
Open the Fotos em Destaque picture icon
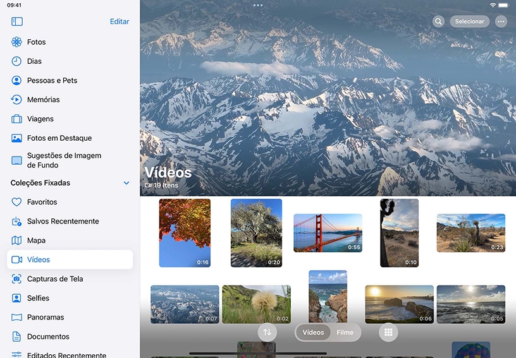(16, 138)
